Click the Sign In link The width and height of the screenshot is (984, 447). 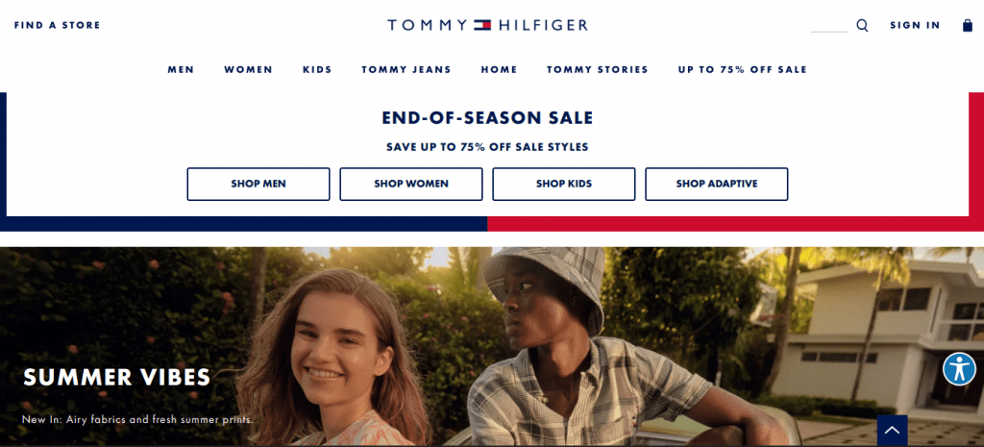click(915, 25)
